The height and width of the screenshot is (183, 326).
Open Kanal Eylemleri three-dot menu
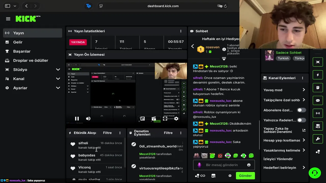[303, 78]
